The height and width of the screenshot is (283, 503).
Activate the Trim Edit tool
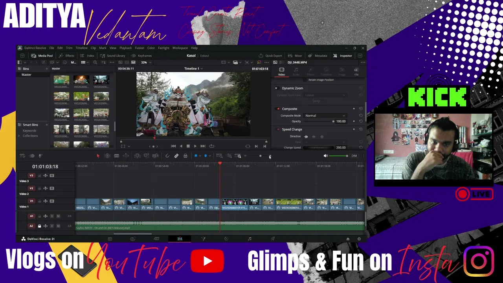point(107,156)
